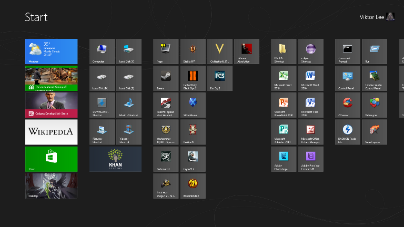Launch Diablo III game tile
The image size is (404, 227).
[x=193, y=51]
